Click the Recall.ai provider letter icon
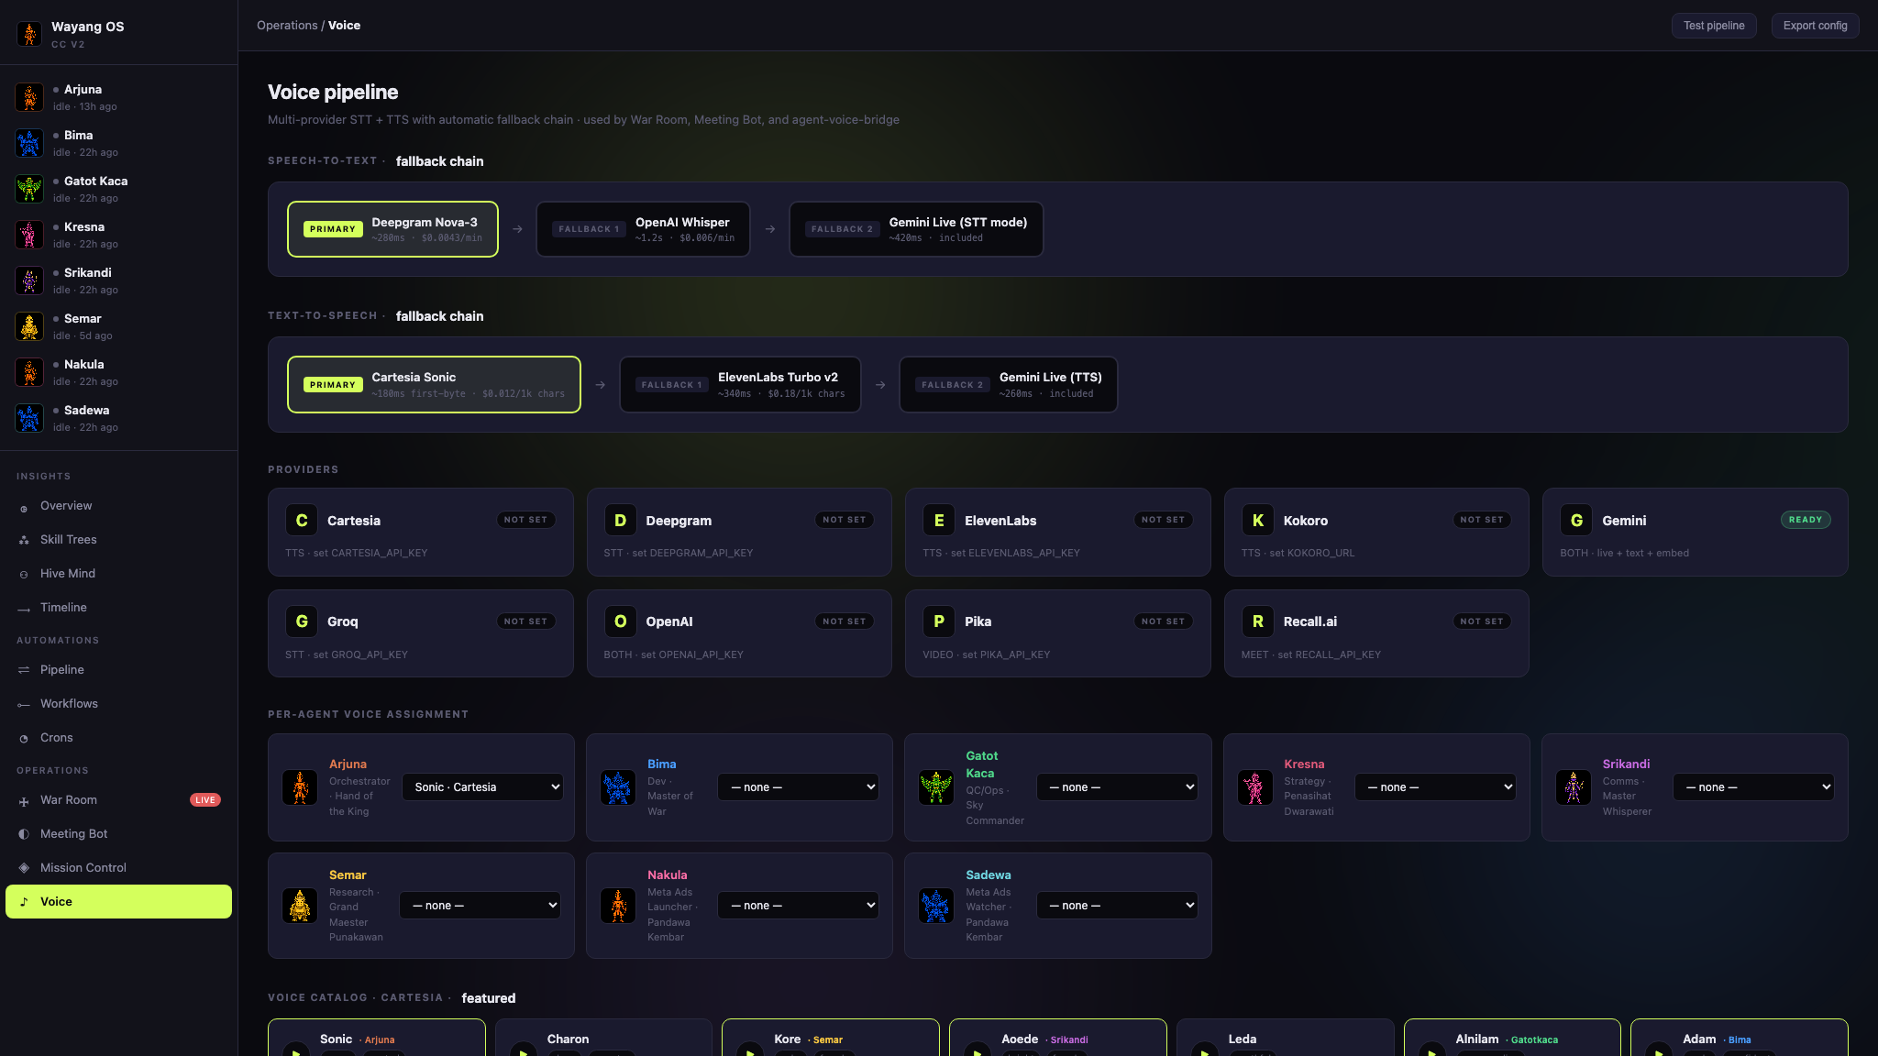 click(1258, 621)
